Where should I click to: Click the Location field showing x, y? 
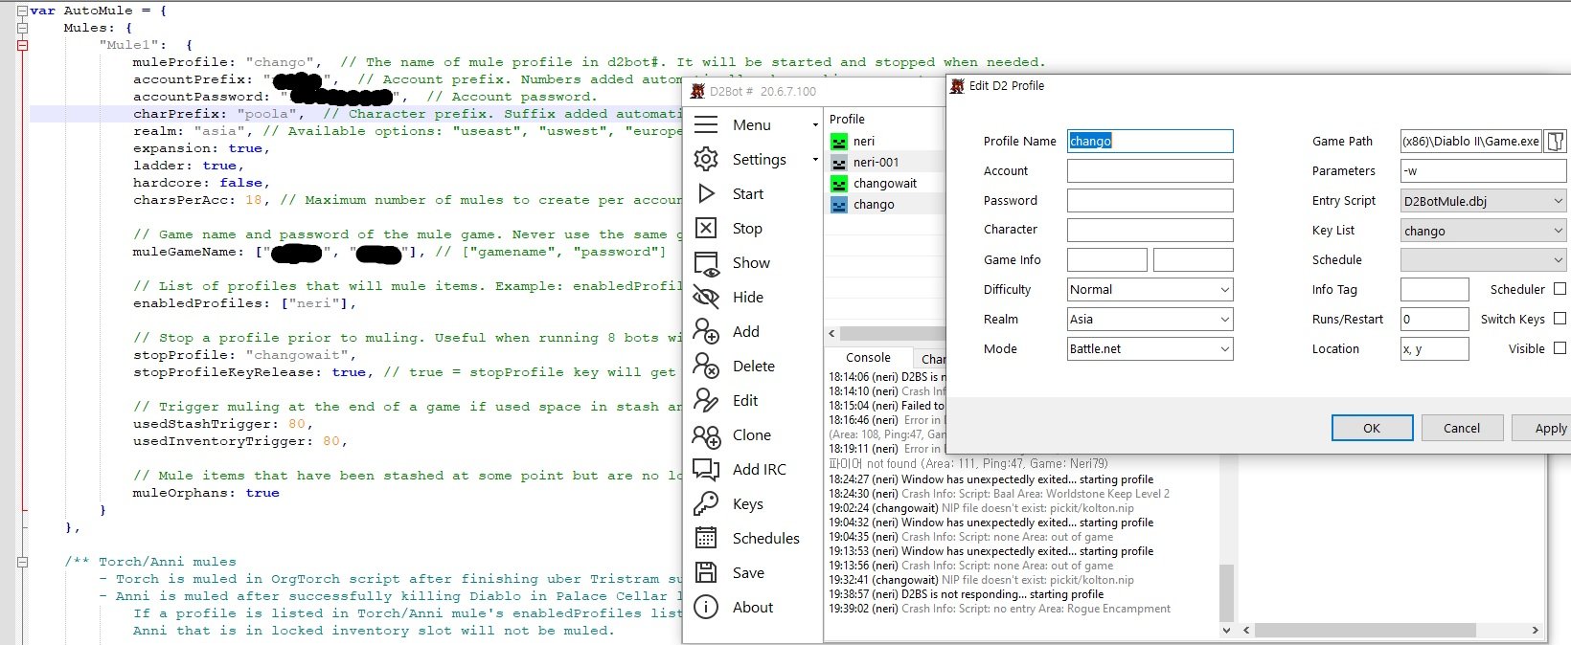pos(1434,349)
